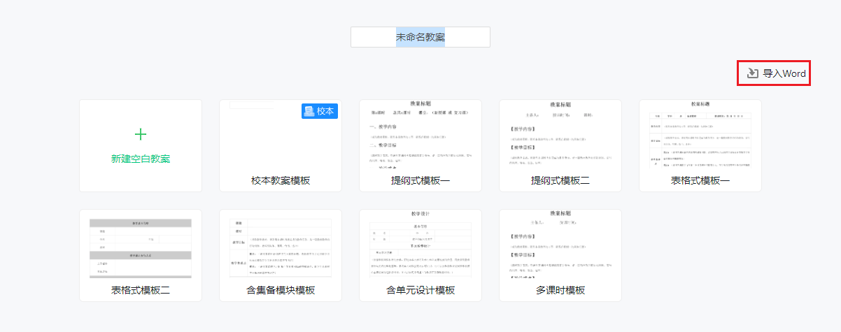Pick the 多课时模板 label
This screenshot has height=332, width=841.
tap(560, 290)
